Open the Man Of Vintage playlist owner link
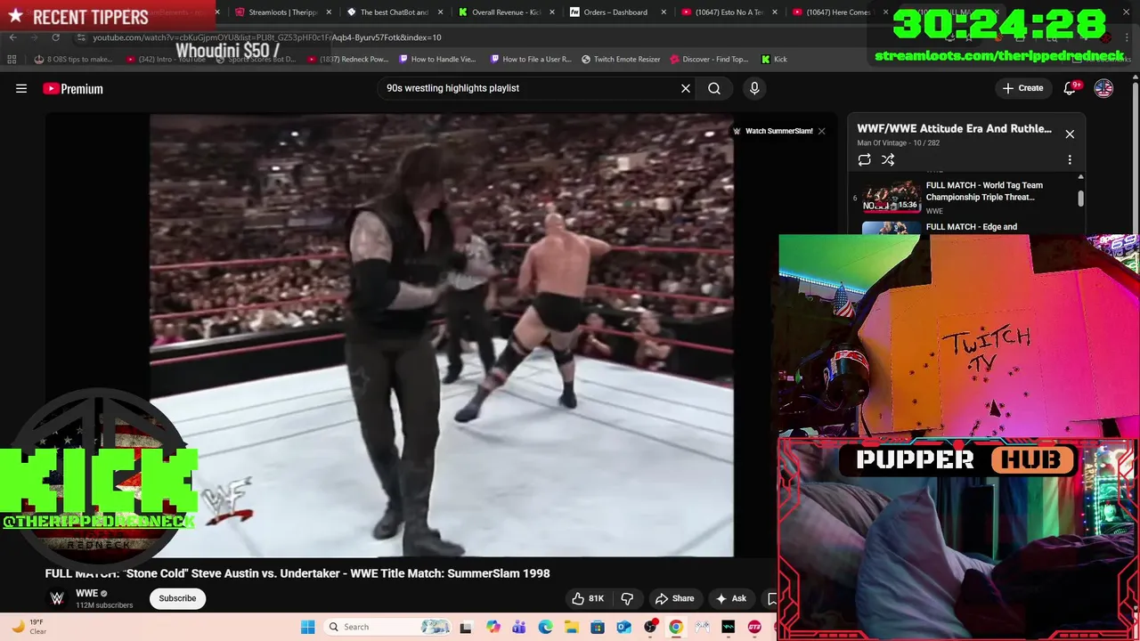The height and width of the screenshot is (641, 1140). tap(883, 142)
